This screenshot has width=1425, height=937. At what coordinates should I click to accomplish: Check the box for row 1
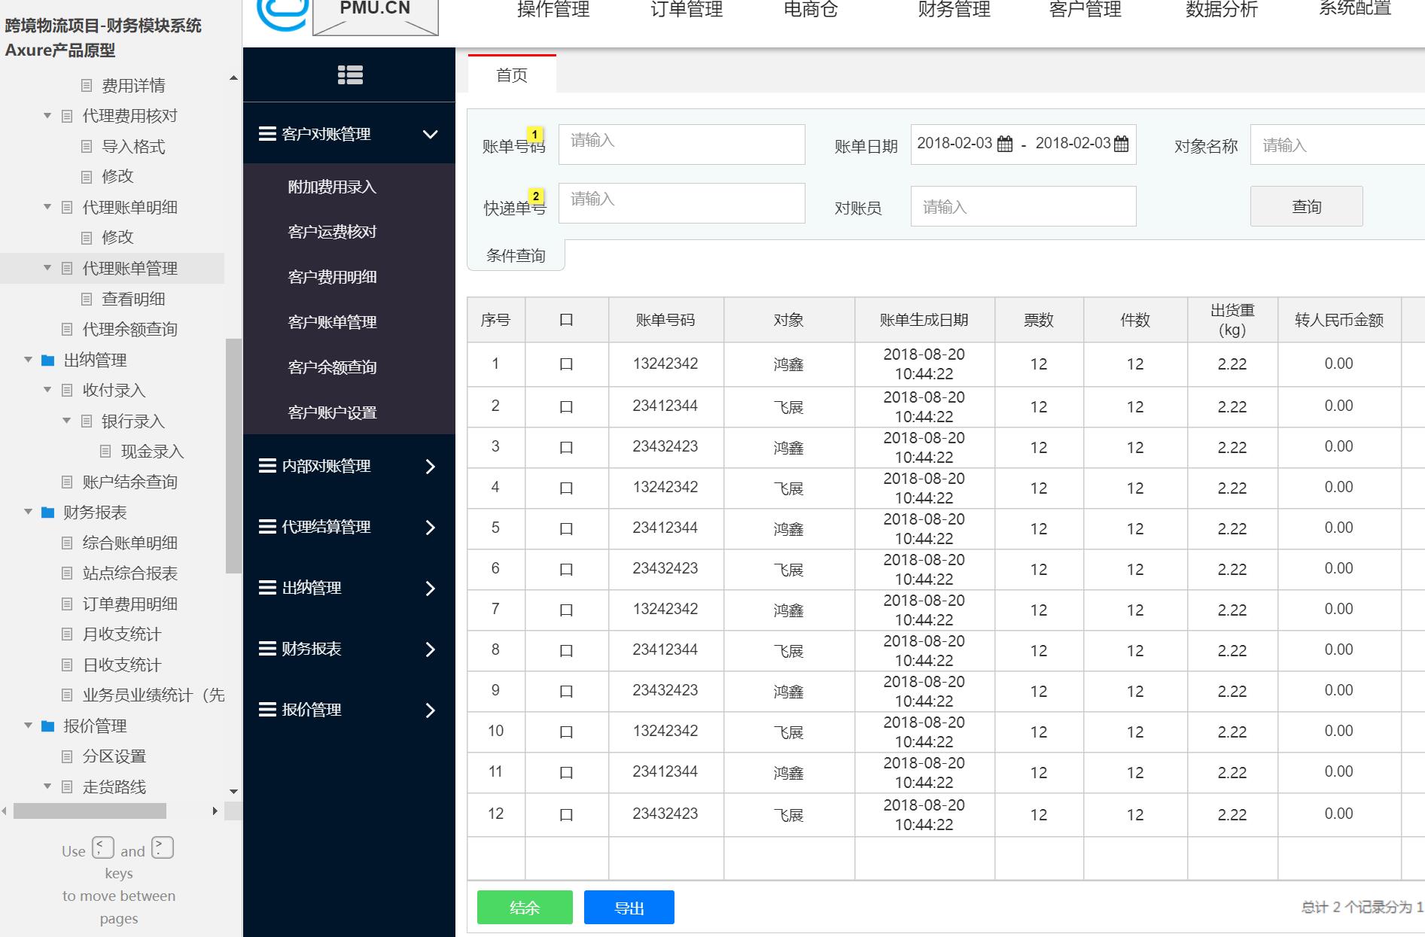pyautogui.click(x=567, y=364)
